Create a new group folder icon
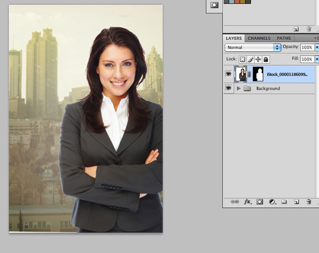This screenshot has width=319, height=253. [284, 202]
